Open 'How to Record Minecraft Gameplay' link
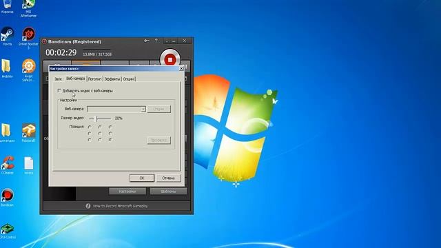Image resolution: width=441 pixels, height=248 pixels. pos(120,206)
